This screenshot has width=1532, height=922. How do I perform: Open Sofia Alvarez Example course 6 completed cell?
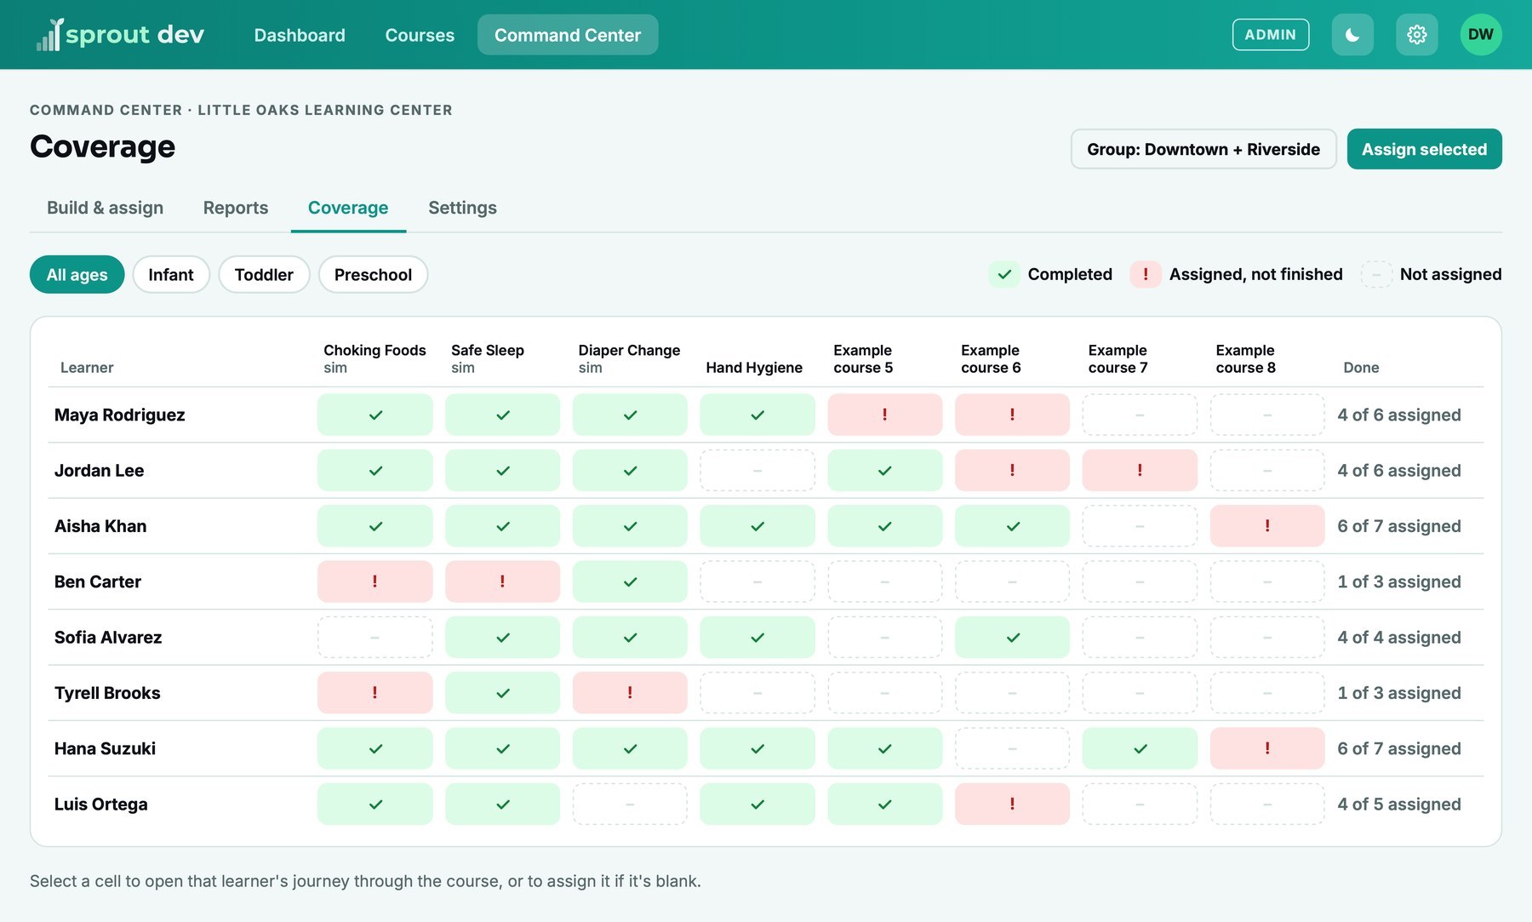click(1012, 637)
